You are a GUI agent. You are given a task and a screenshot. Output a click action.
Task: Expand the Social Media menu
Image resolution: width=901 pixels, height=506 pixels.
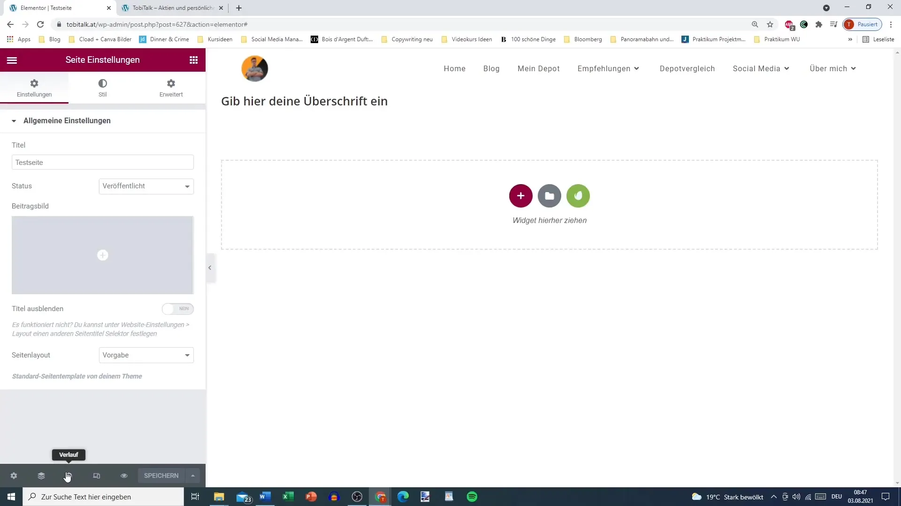coord(761,68)
